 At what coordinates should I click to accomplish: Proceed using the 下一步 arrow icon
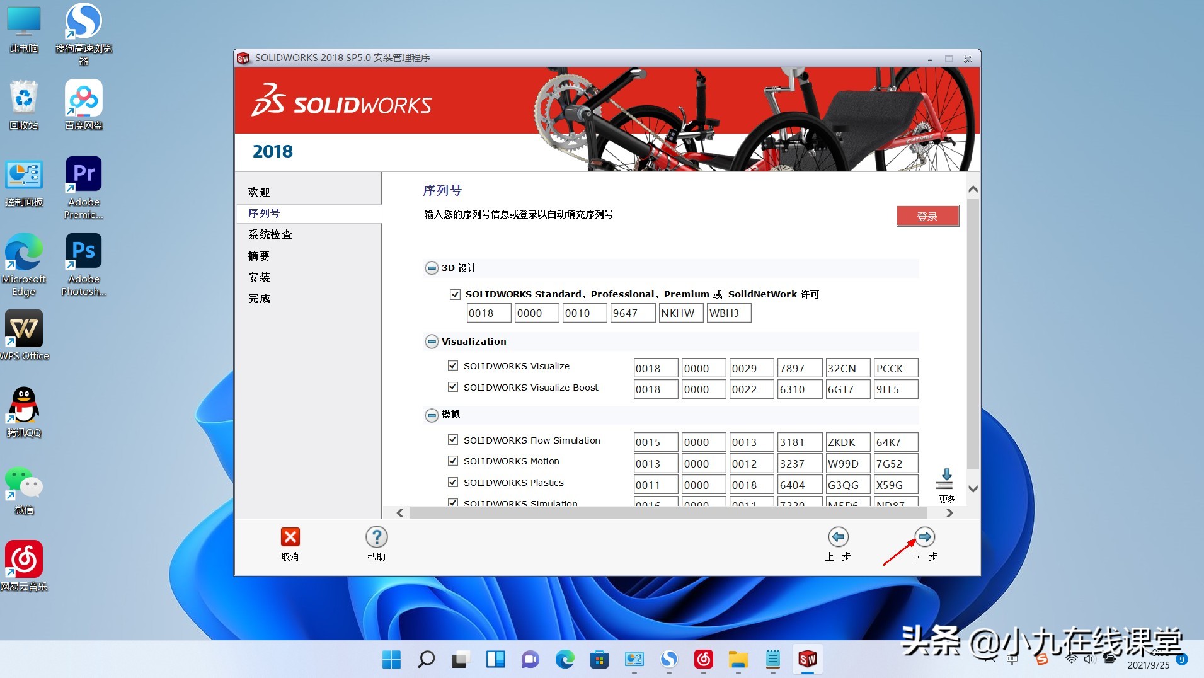(924, 537)
